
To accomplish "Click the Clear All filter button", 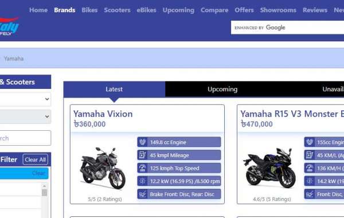I will pos(36,159).
